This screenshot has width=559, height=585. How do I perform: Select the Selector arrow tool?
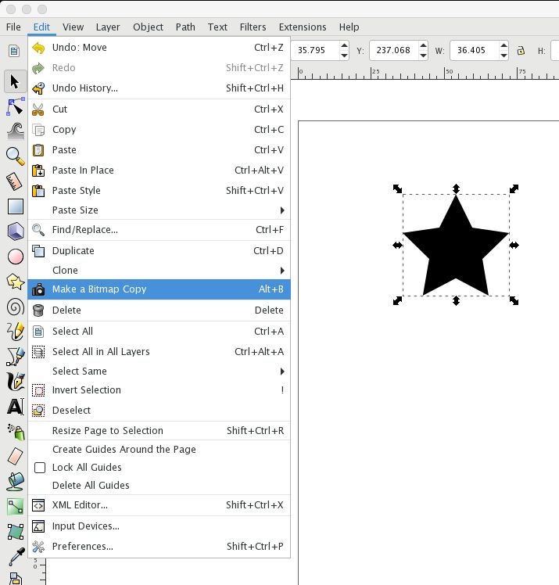[x=15, y=81]
